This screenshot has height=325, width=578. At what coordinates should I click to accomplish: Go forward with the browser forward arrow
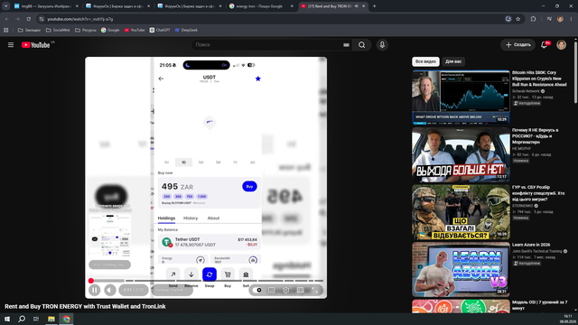[18, 19]
